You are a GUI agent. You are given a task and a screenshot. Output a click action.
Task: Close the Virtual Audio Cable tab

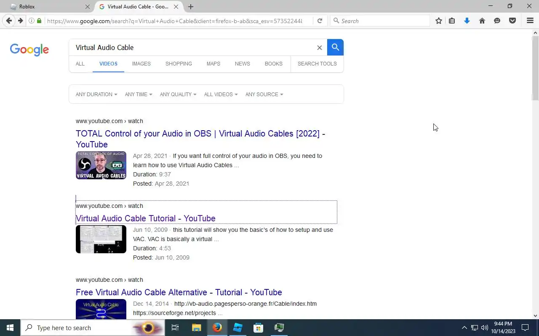pos(176,7)
